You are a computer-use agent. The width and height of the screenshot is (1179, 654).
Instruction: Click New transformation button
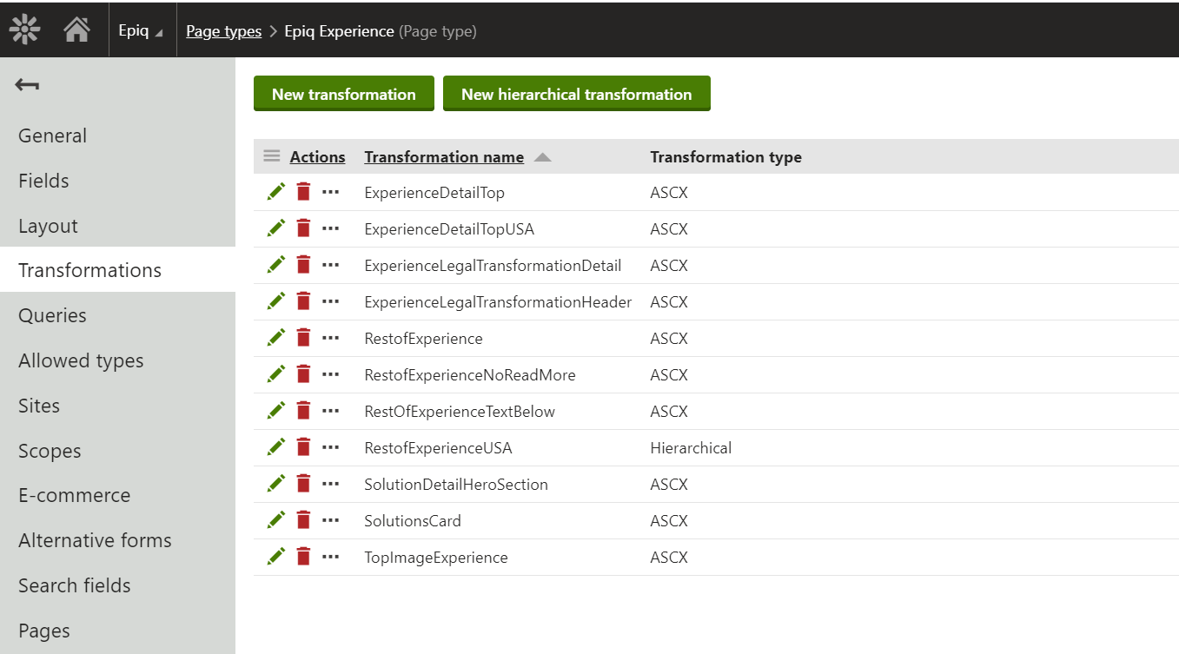coord(343,94)
